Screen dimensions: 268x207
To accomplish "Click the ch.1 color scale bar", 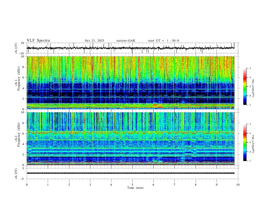I will pos(245,87).
